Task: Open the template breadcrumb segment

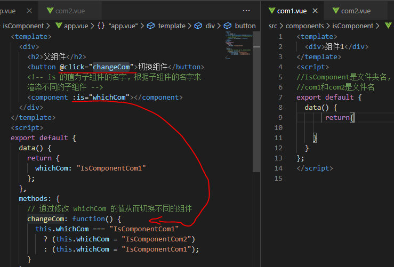Action: tap(172, 26)
